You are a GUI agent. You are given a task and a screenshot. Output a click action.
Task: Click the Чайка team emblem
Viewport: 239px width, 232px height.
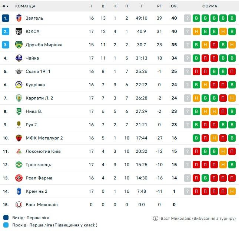(x=19, y=58)
